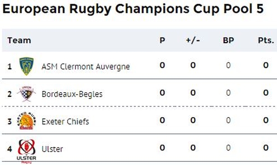Open the Bordeaux-Begles team name link
The width and height of the screenshot is (277, 165).
tap(72, 94)
